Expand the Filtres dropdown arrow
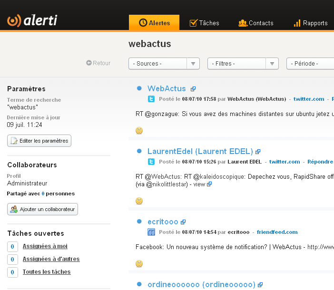Screen dimensions: 334x290 coord(272,64)
